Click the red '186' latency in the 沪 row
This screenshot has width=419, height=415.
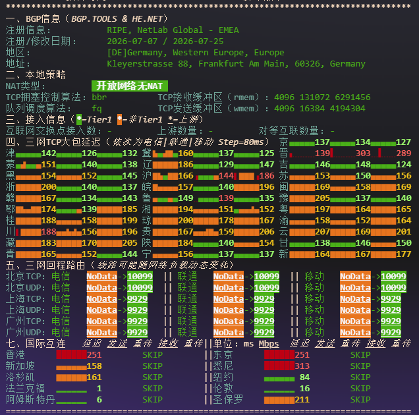267,176
